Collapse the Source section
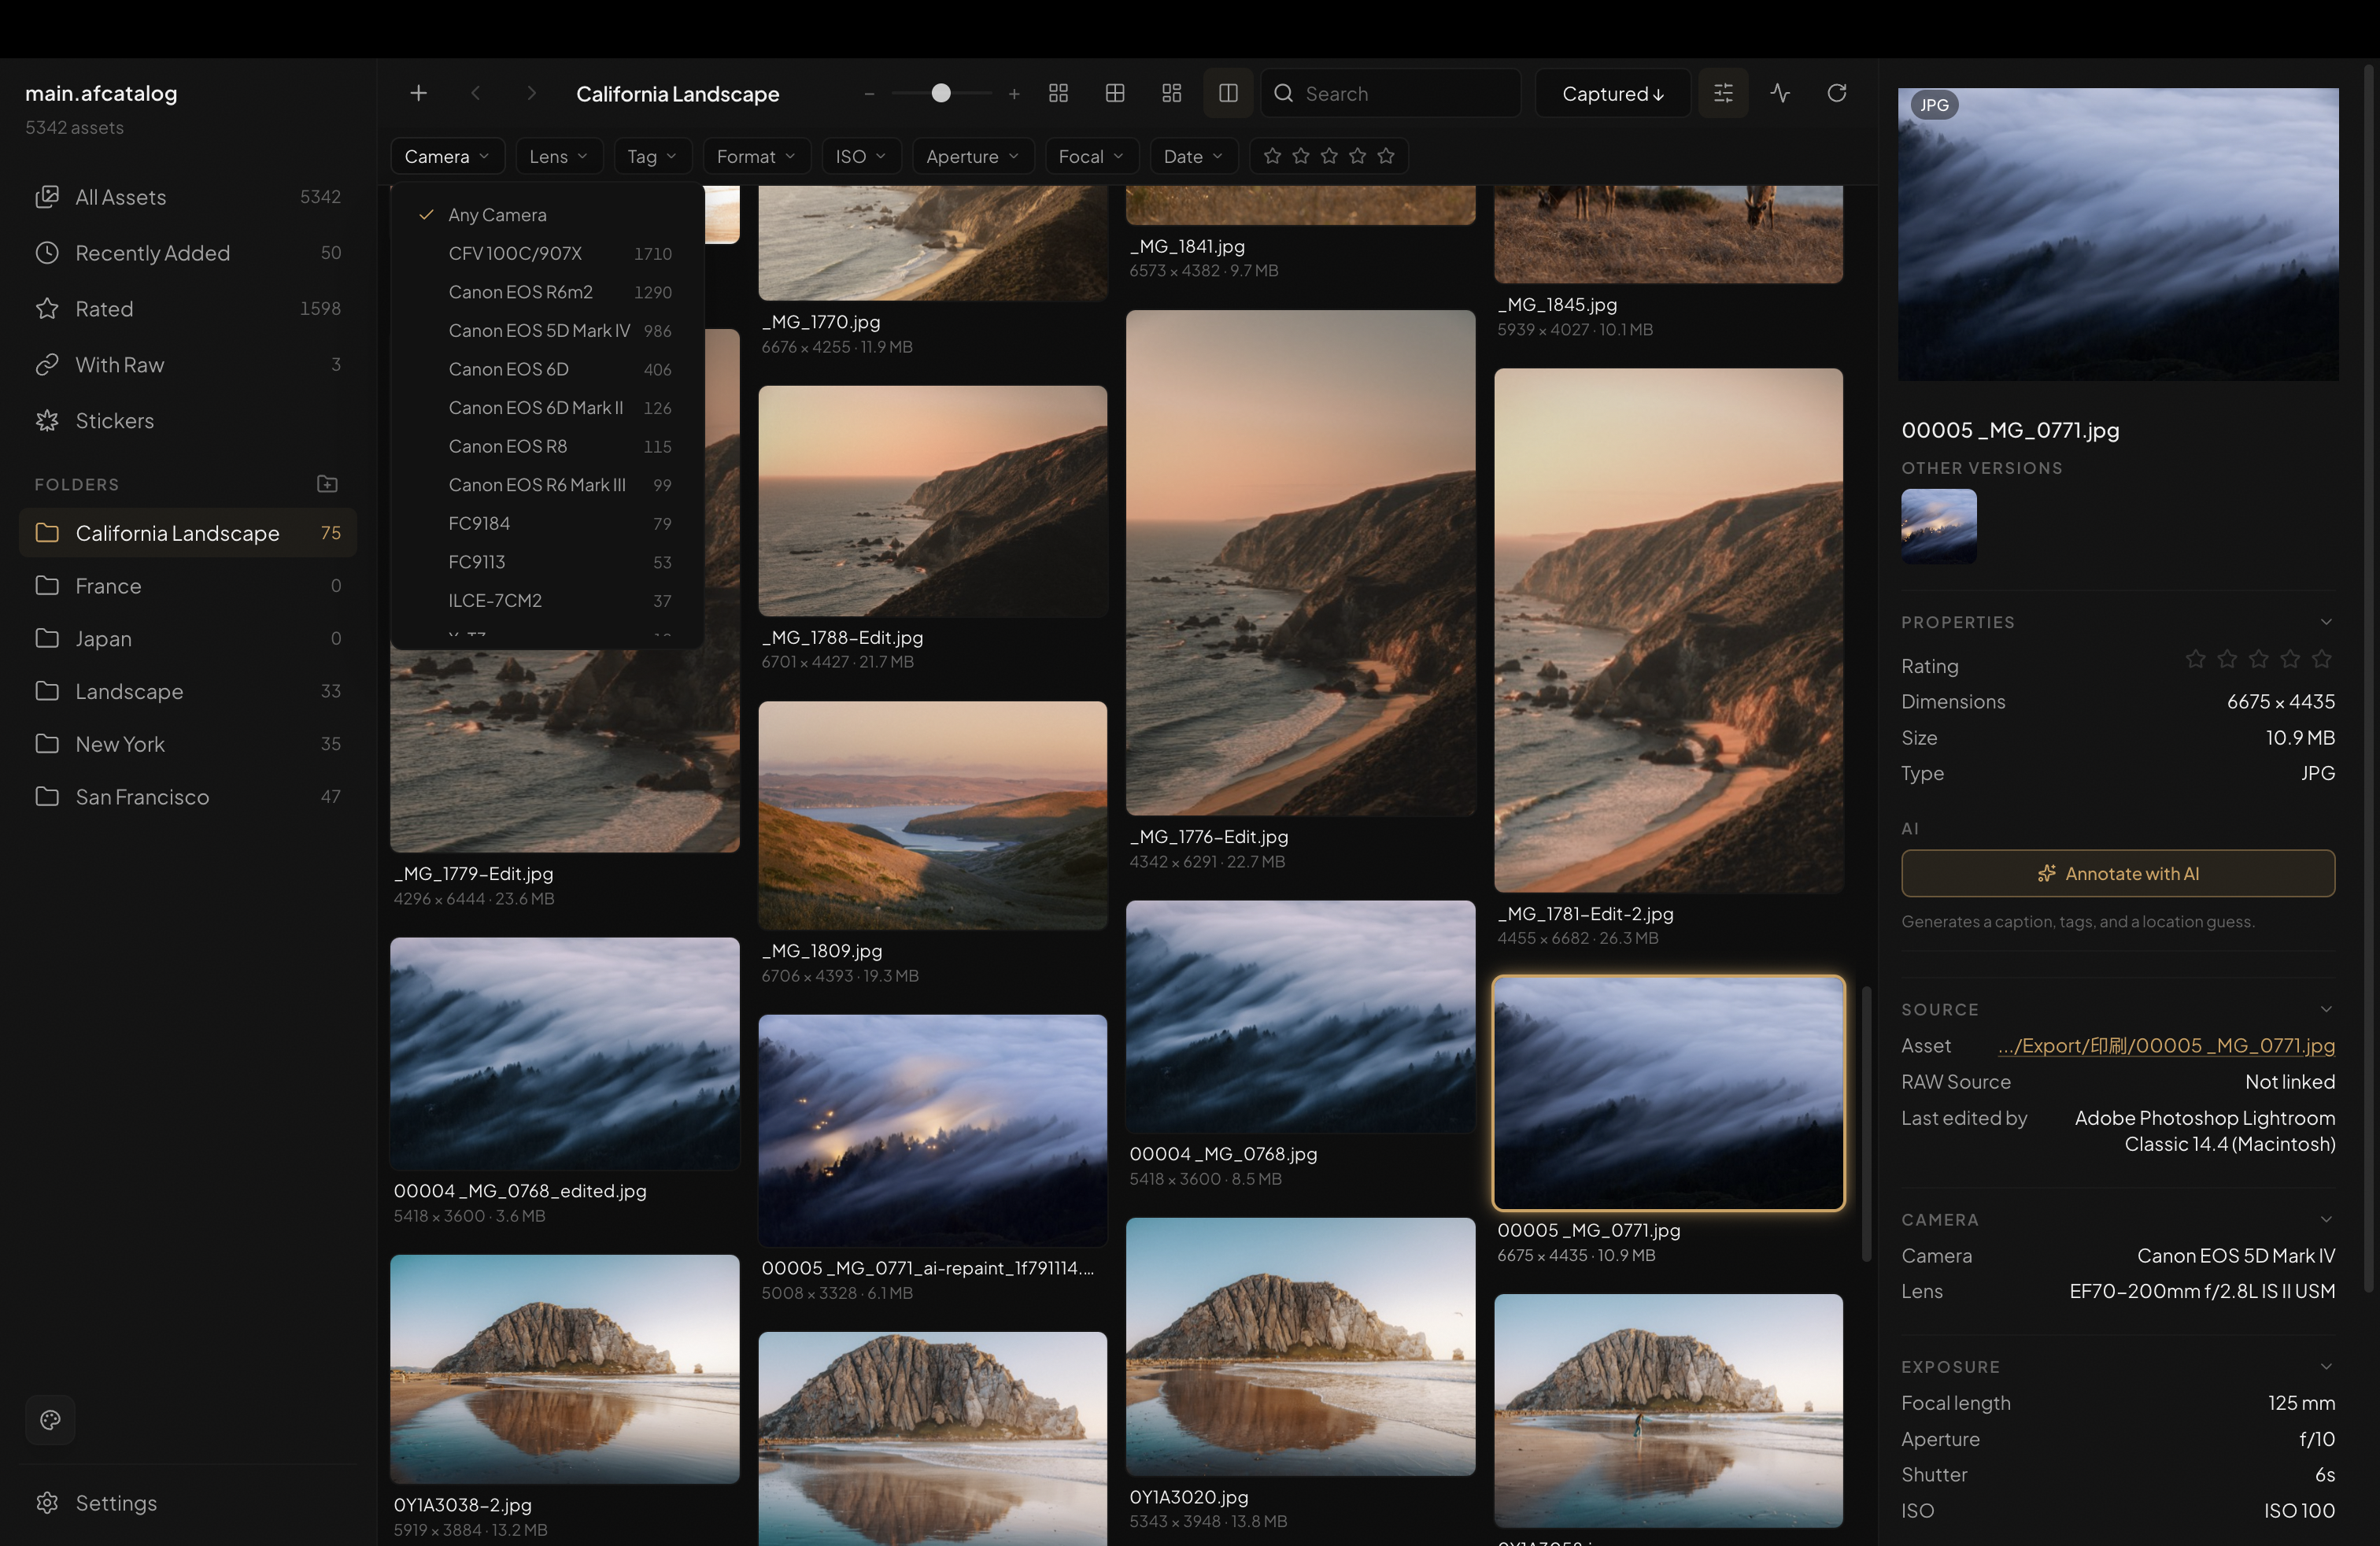The width and height of the screenshot is (2380, 1546). point(2326,1009)
